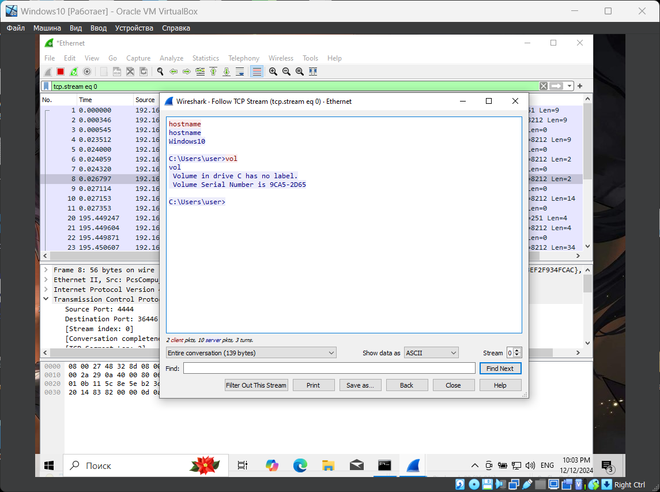Open Wireshark Analyze menu
The width and height of the screenshot is (660, 492).
[171, 58]
